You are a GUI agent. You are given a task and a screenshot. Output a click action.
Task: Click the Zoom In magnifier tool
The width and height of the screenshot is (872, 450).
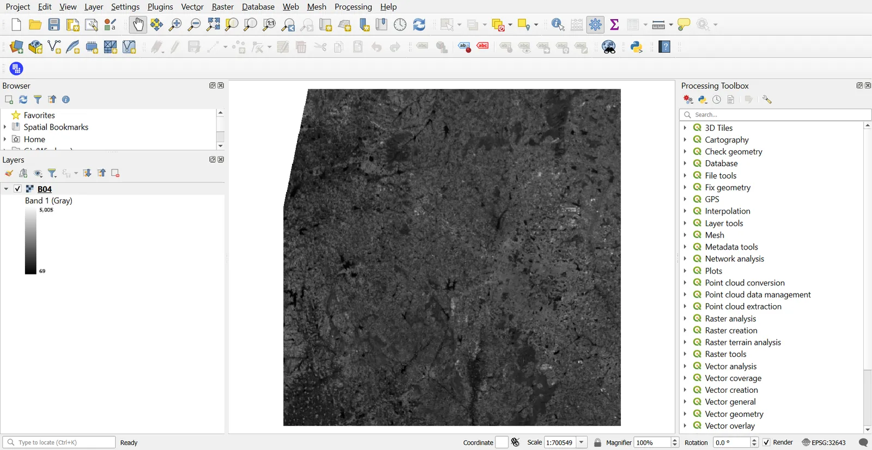pos(175,25)
